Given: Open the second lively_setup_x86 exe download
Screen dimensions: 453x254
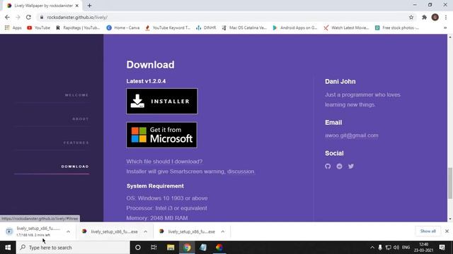Looking at the screenshot, I should (x=110, y=231).
